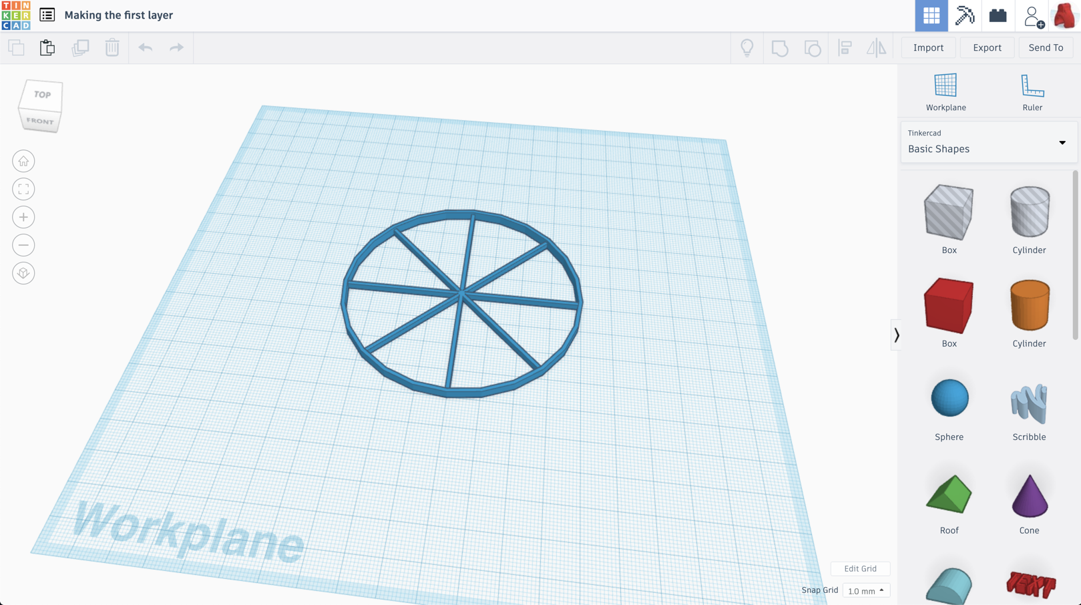
Task: Click the Import button
Action: pos(928,47)
